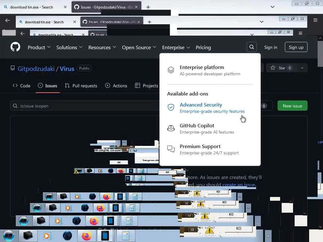Launch Firefox from the bottom taskbar
Viewport: 323px width, 242px height.
(86, 236)
